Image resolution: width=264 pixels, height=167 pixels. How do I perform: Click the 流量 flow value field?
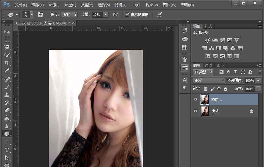(x=97, y=15)
